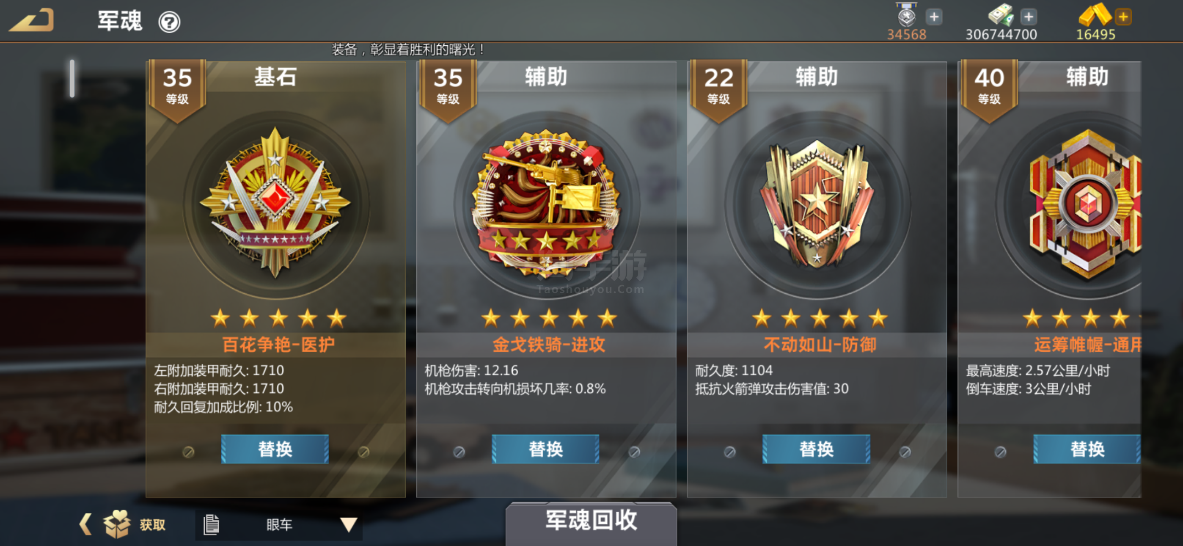Click the gold back arrow icon

click(x=32, y=20)
